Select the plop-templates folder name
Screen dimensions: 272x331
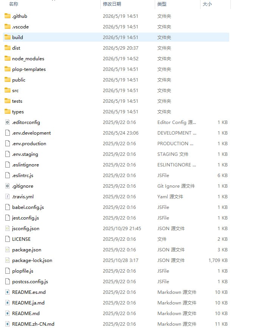click(x=29, y=69)
